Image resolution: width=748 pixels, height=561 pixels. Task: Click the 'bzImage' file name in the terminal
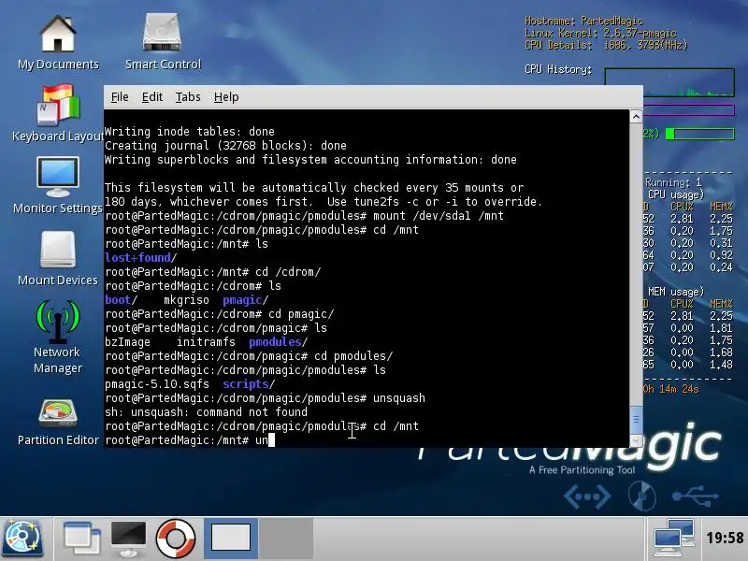(127, 342)
